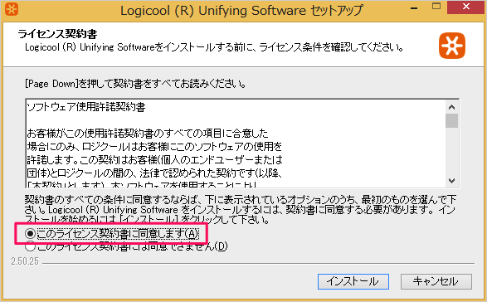
Task: Click the license scrollbar down arrow
Action: click(x=451, y=181)
